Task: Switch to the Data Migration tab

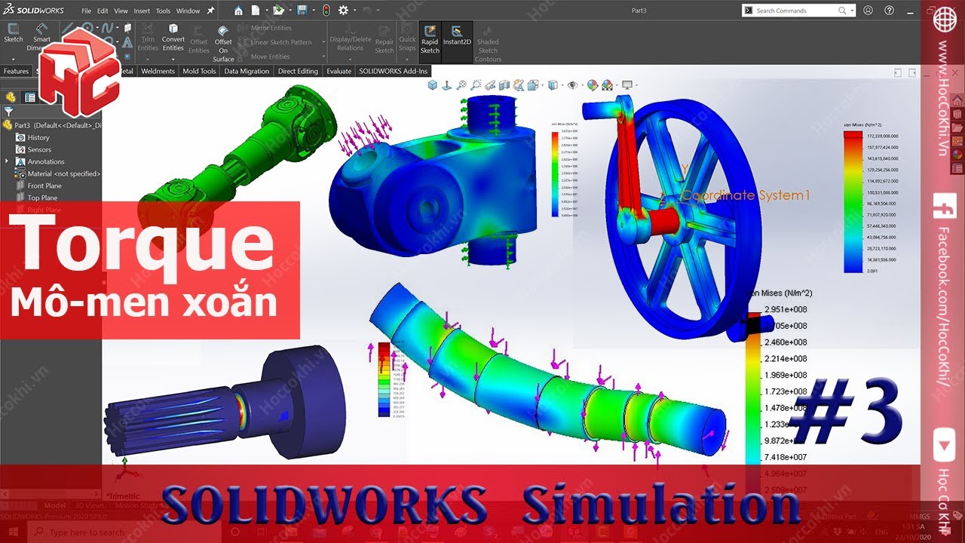Action: [x=247, y=71]
